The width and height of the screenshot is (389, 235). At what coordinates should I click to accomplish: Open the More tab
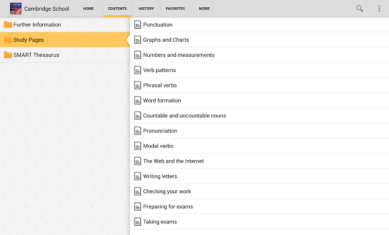tap(204, 9)
